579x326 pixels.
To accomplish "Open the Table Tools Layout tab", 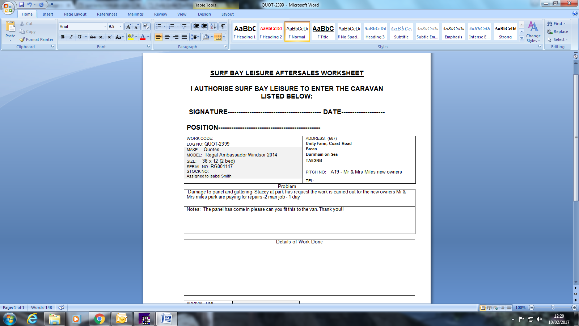I will [x=228, y=14].
